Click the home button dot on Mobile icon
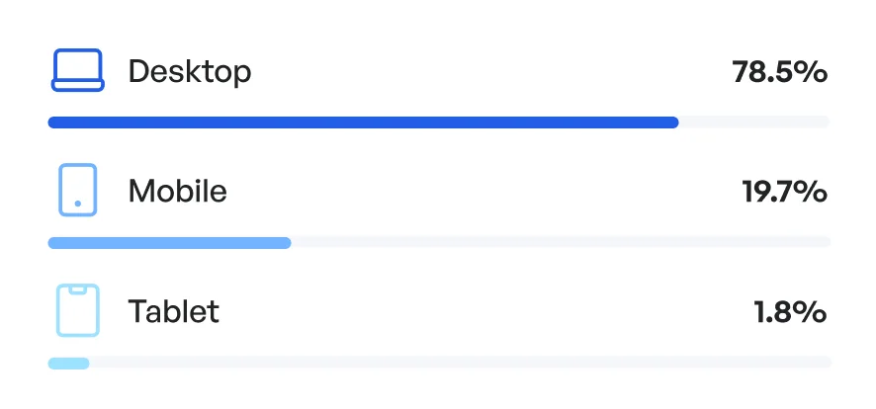The width and height of the screenshot is (876, 409). (77, 204)
